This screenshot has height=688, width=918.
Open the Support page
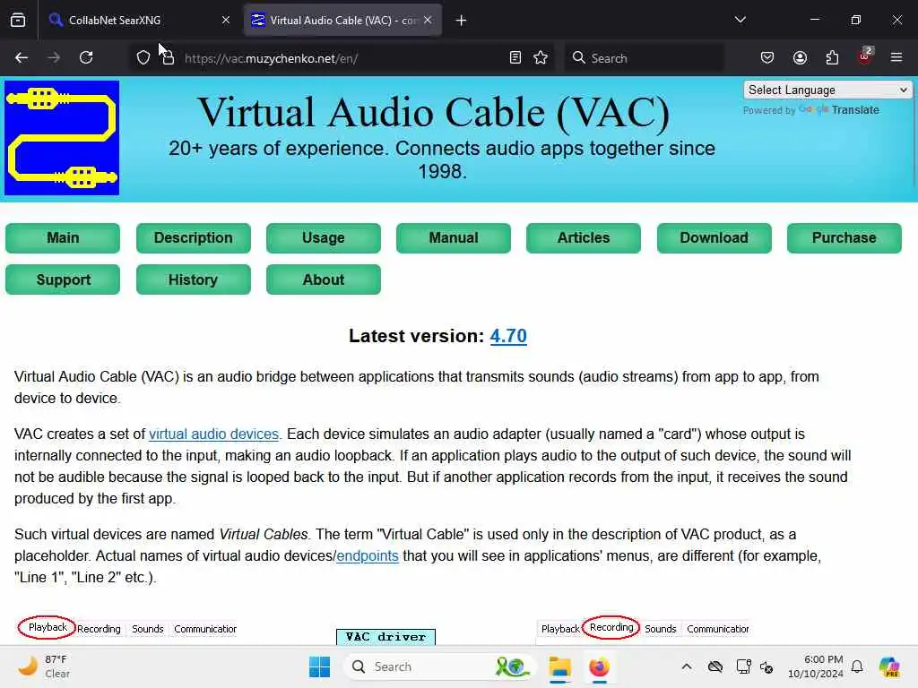63,279
